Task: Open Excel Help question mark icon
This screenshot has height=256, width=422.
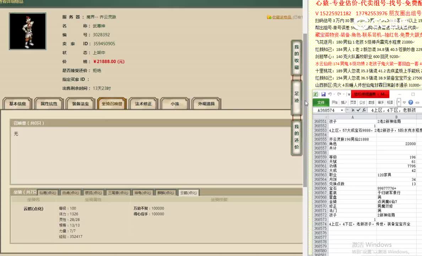Action: point(411,102)
